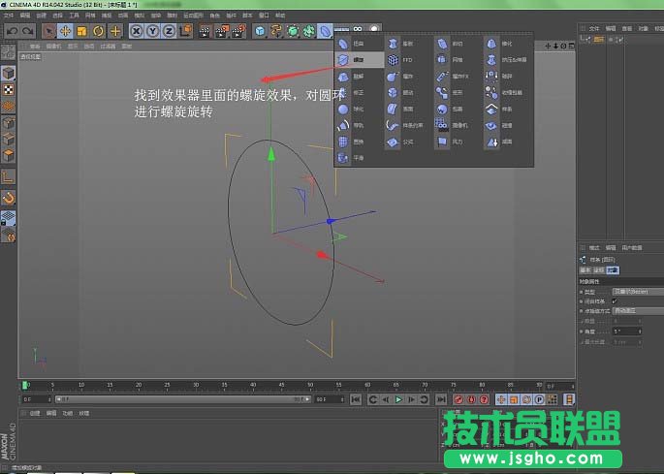Activate the Scale tool
This screenshot has width=664, height=474.
(81, 31)
